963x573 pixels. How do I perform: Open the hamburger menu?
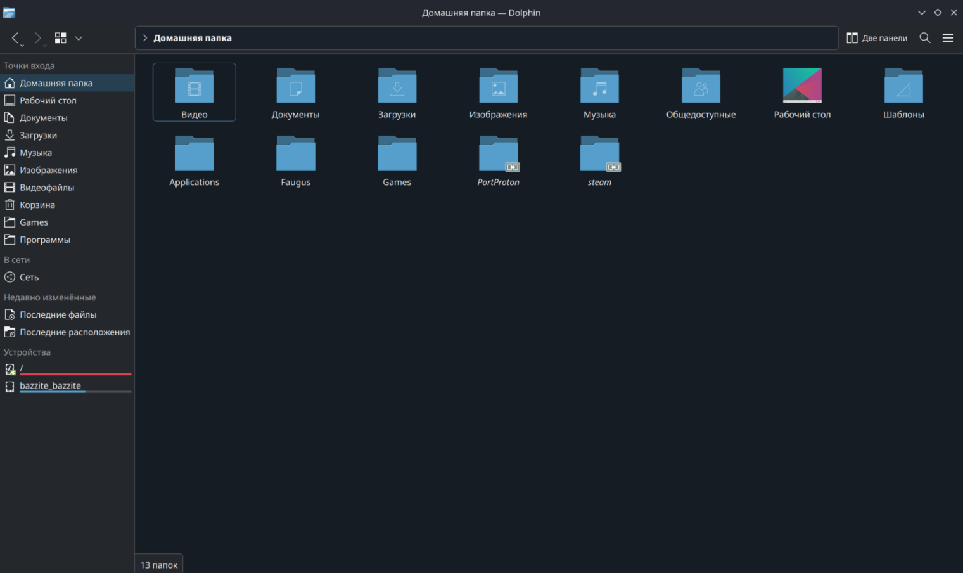click(948, 38)
